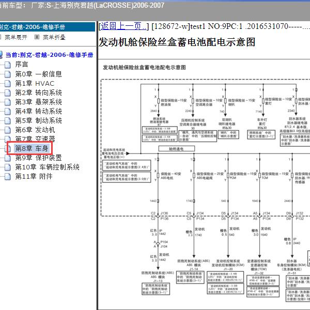This screenshot has height=310, width=310.
Task: Click the 始终通电 box in the diagram
Action: point(177,149)
